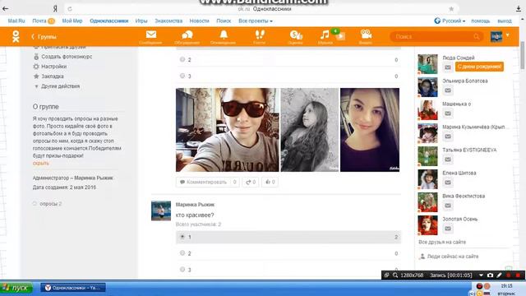This screenshot has width=526, height=296.
Task: Click Все друзья на сайте link
Action: pyautogui.click(x=442, y=242)
